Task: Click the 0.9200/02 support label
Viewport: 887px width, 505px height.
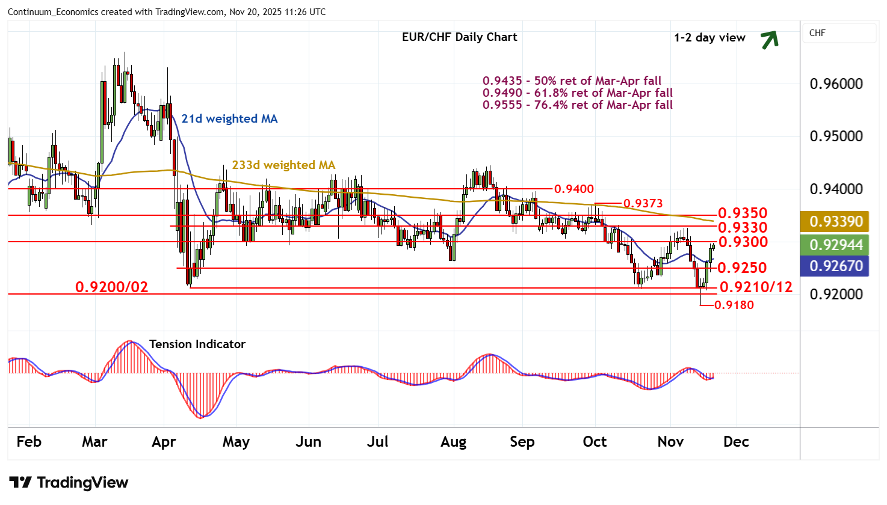Action: [x=111, y=287]
